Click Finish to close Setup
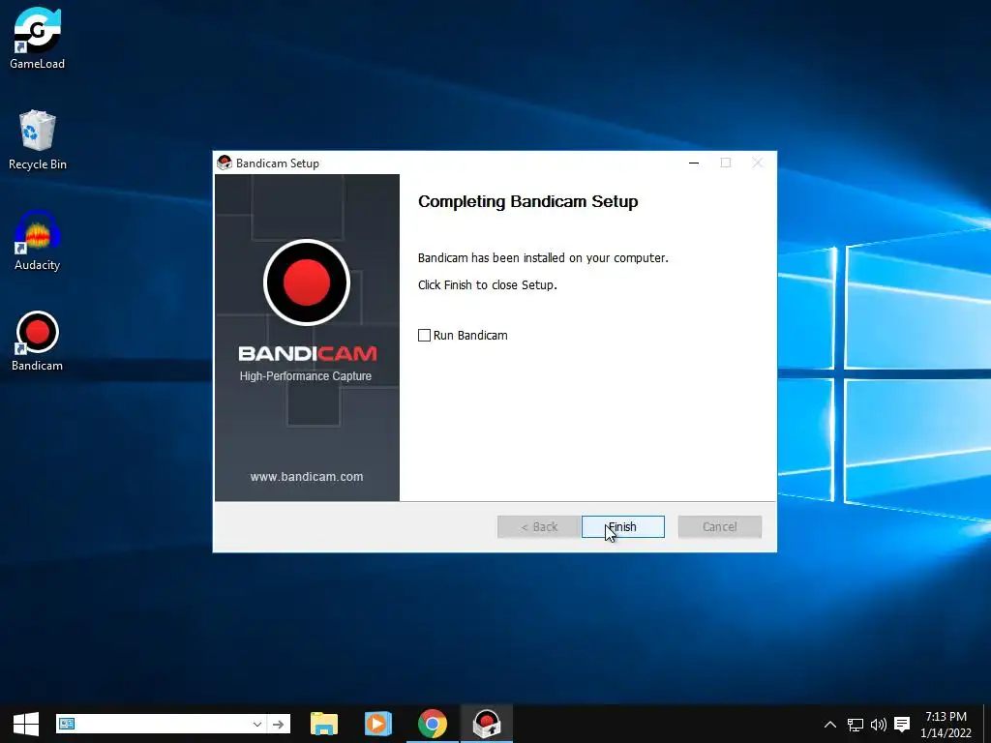The height and width of the screenshot is (743, 991). coord(622,527)
